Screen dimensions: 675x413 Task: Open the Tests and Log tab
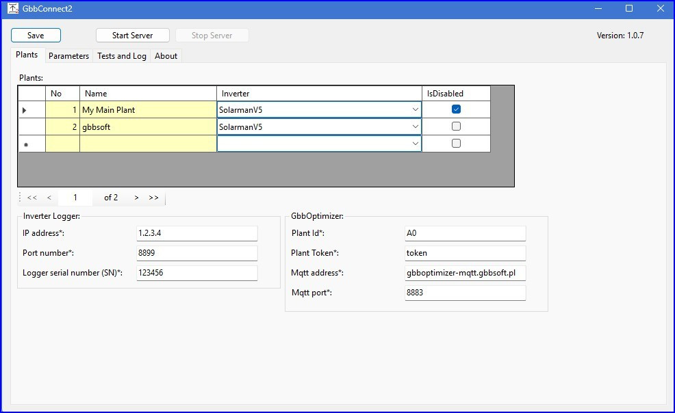tap(122, 56)
